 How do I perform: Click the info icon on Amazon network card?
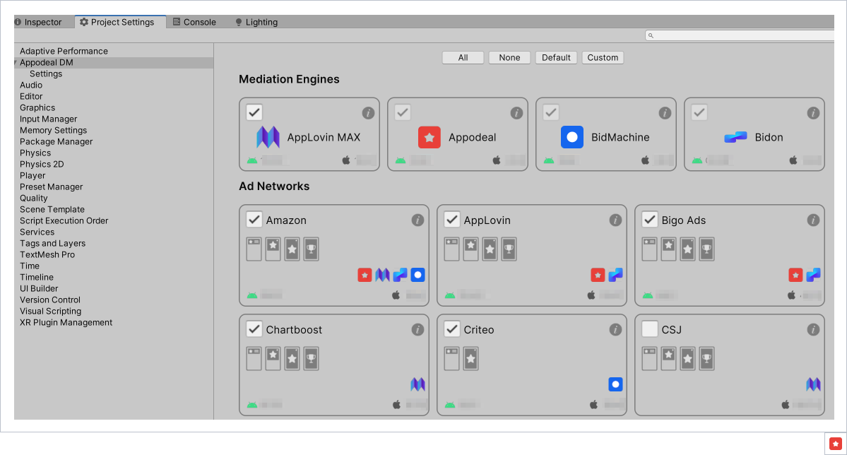(417, 220)
